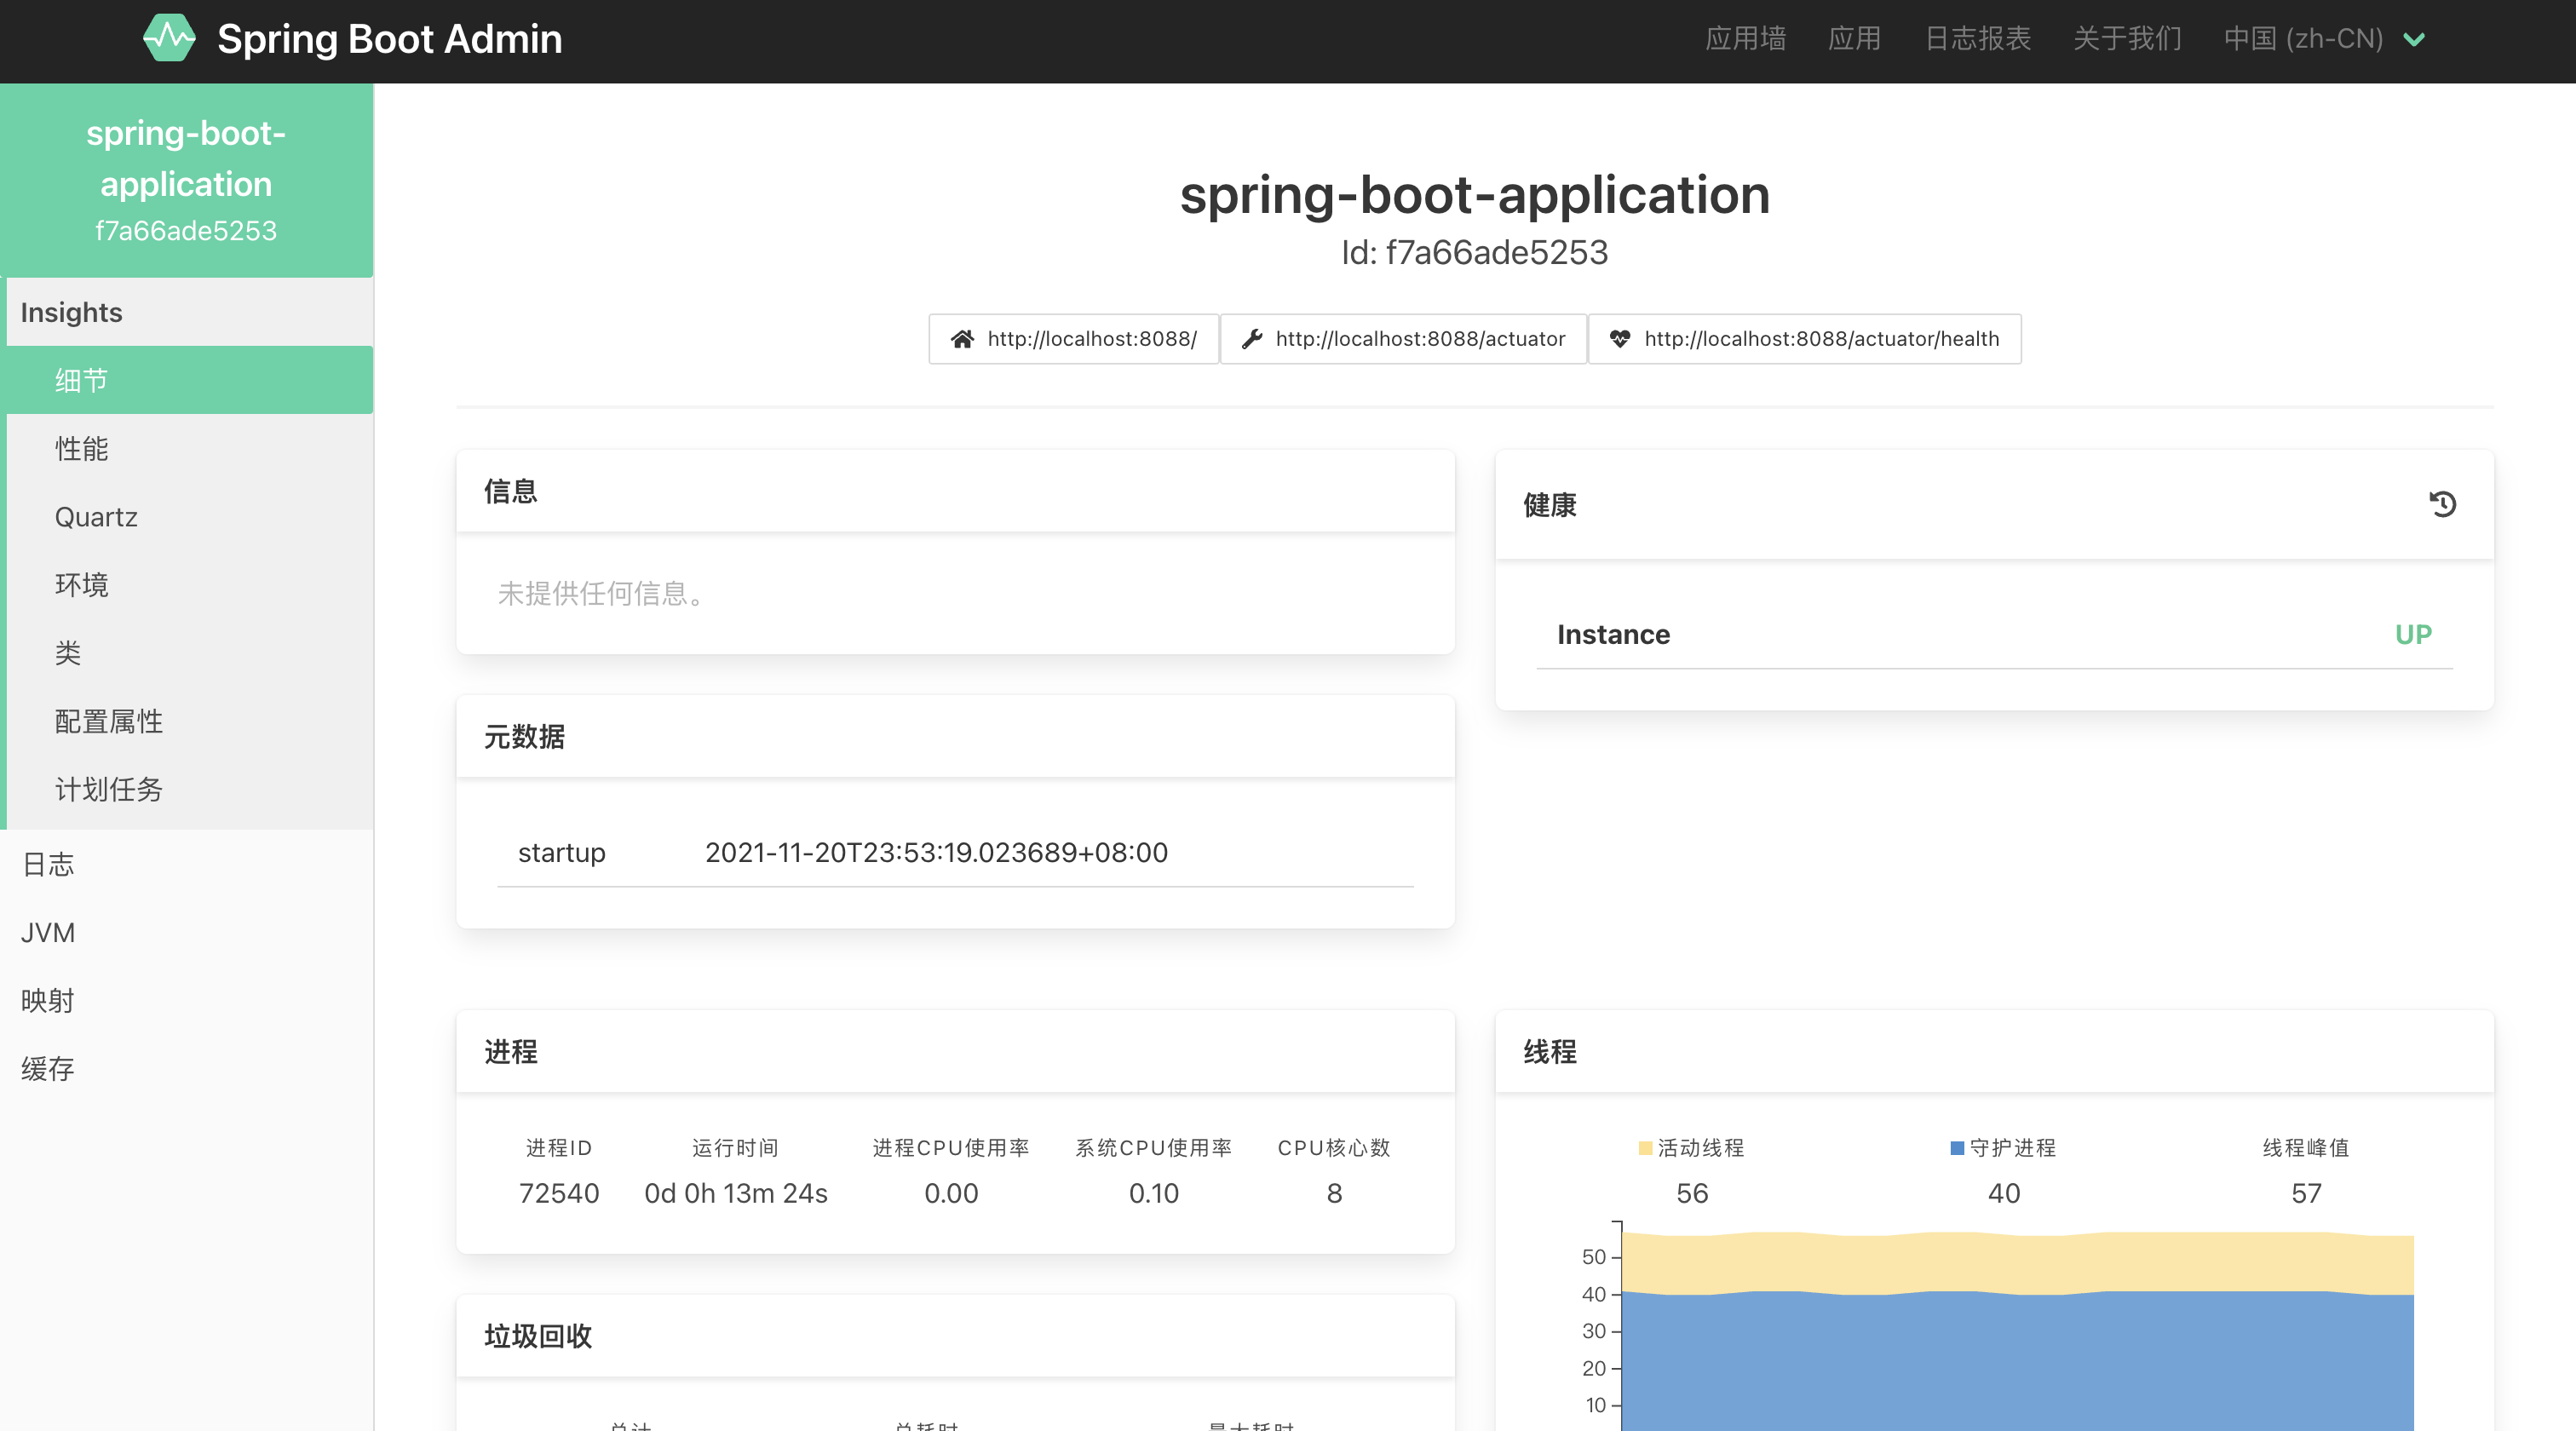Expand the JVM sidebar section
Screen dimensions: 2576x1431
click(x=48, y=933)
